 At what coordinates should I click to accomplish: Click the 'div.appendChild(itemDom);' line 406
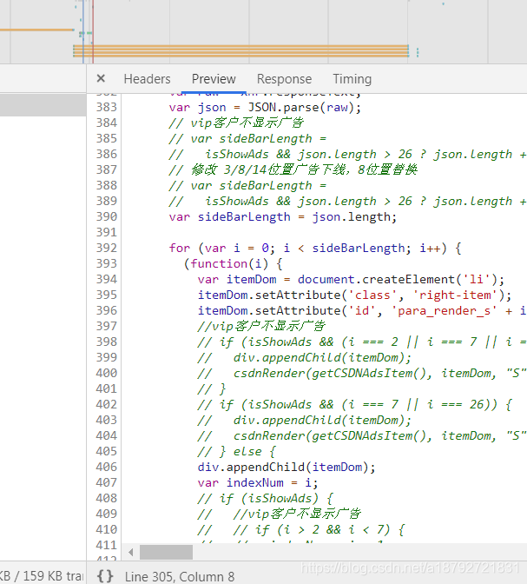coord(287,467)
